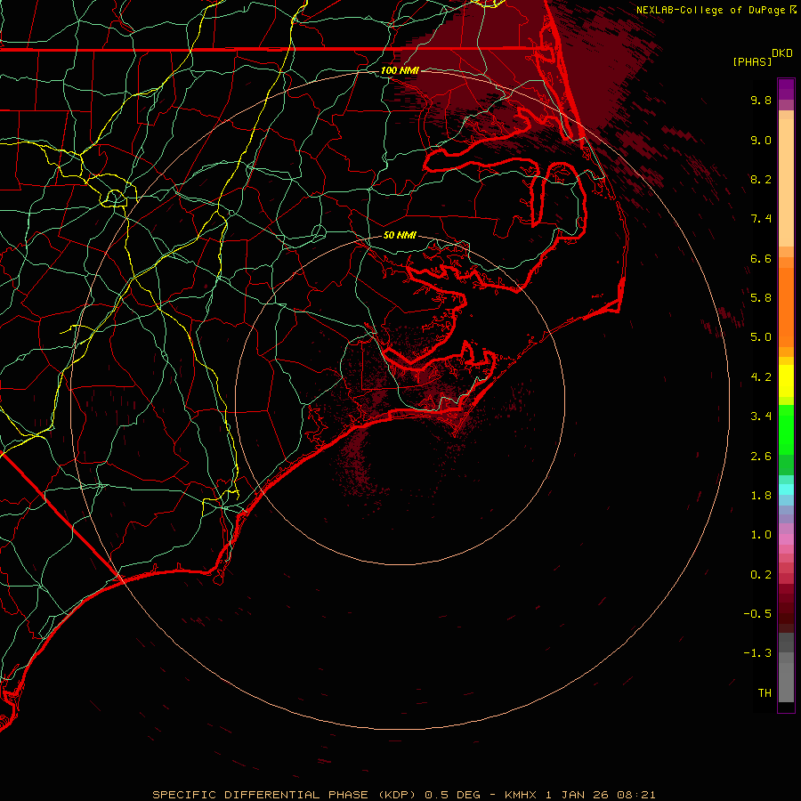
Task: Click the 9.8 value on color scale
Action: pos(761,100)
